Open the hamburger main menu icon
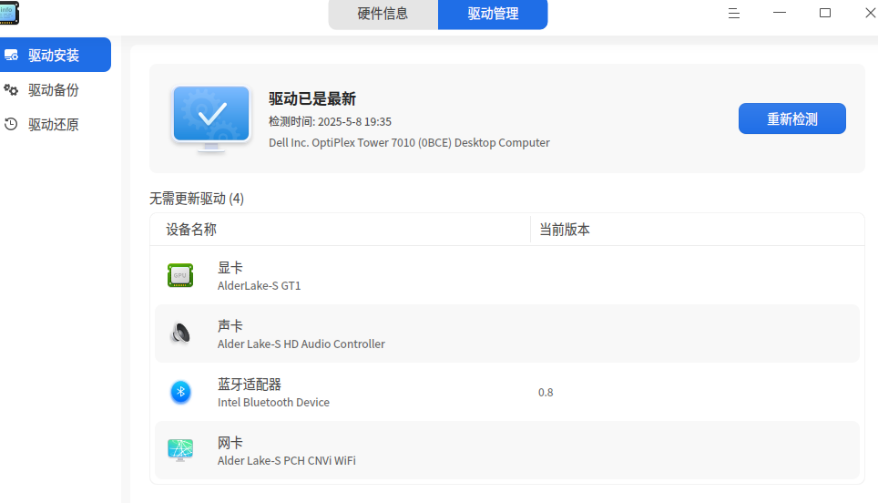Screen dimensions: 878x503 (x=733, y=13)
